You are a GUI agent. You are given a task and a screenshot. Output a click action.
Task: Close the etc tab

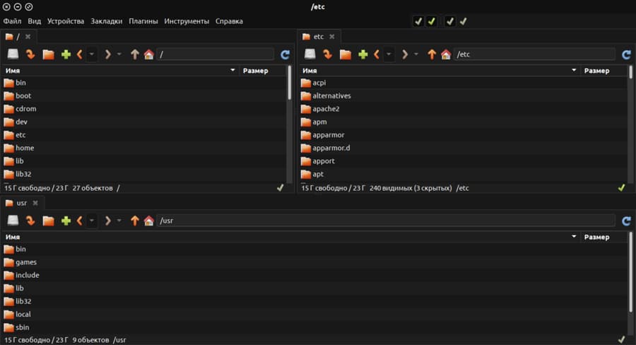pos(332,37)
